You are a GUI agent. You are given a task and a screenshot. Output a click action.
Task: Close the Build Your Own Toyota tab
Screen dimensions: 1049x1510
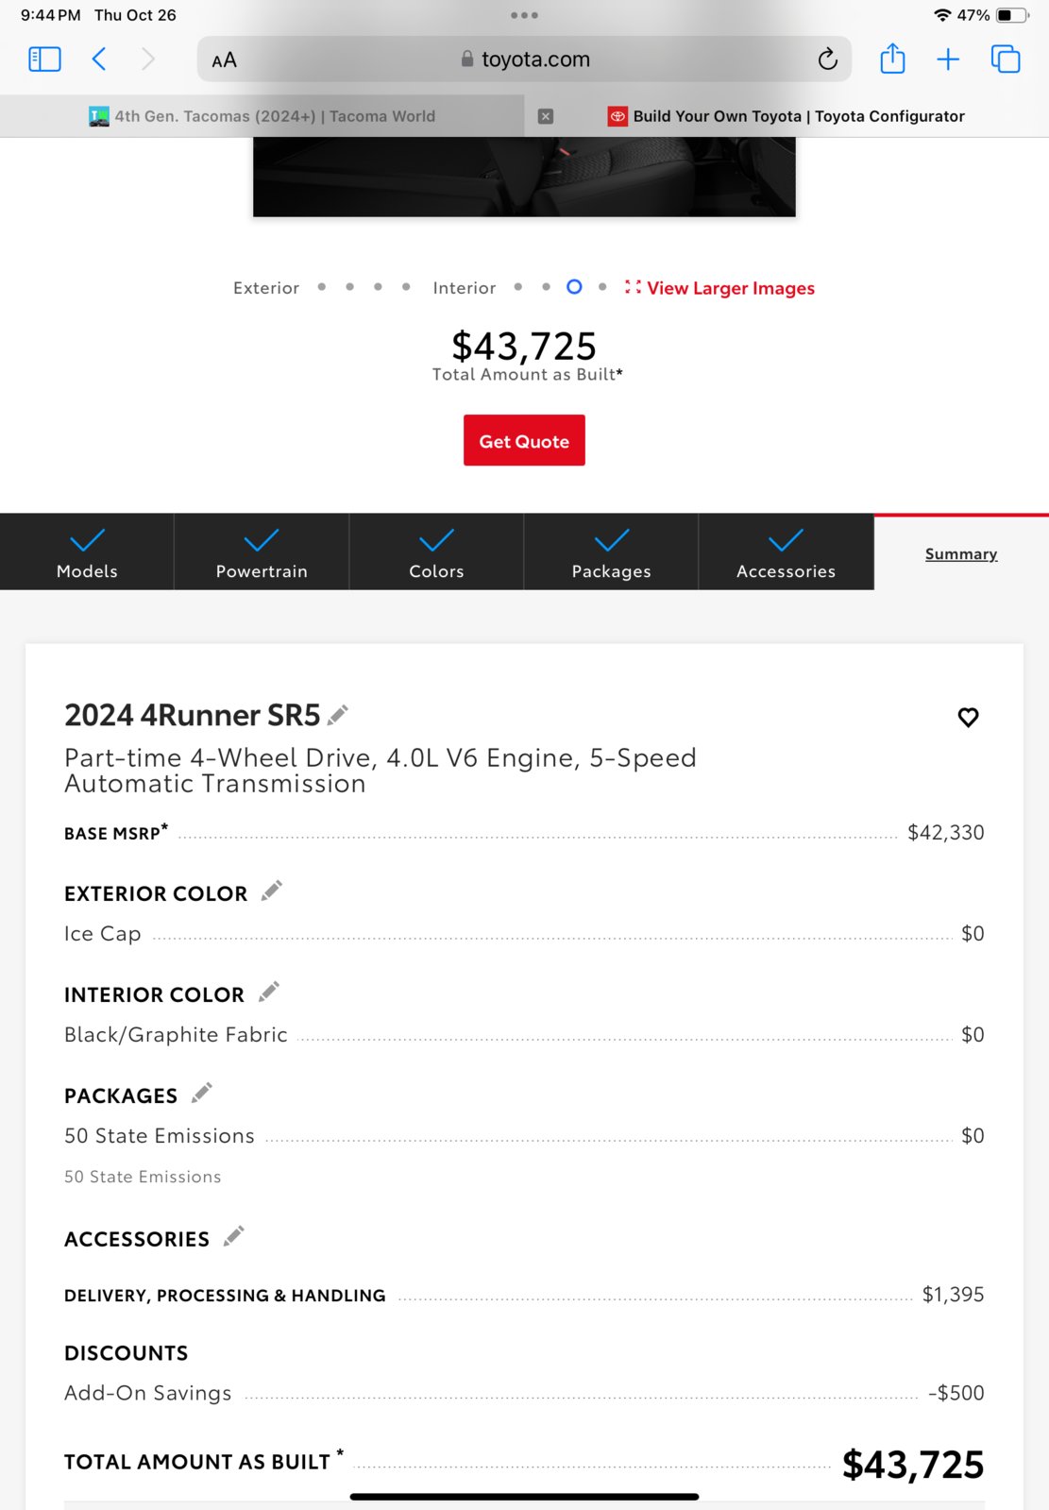pos(546,116)
